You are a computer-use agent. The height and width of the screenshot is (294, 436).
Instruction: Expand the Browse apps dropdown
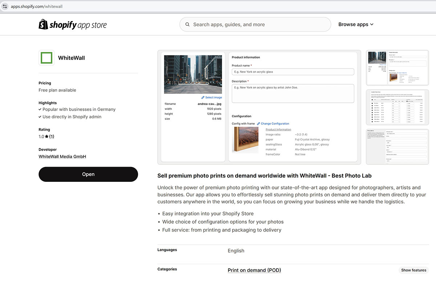[x=356, y=24]
